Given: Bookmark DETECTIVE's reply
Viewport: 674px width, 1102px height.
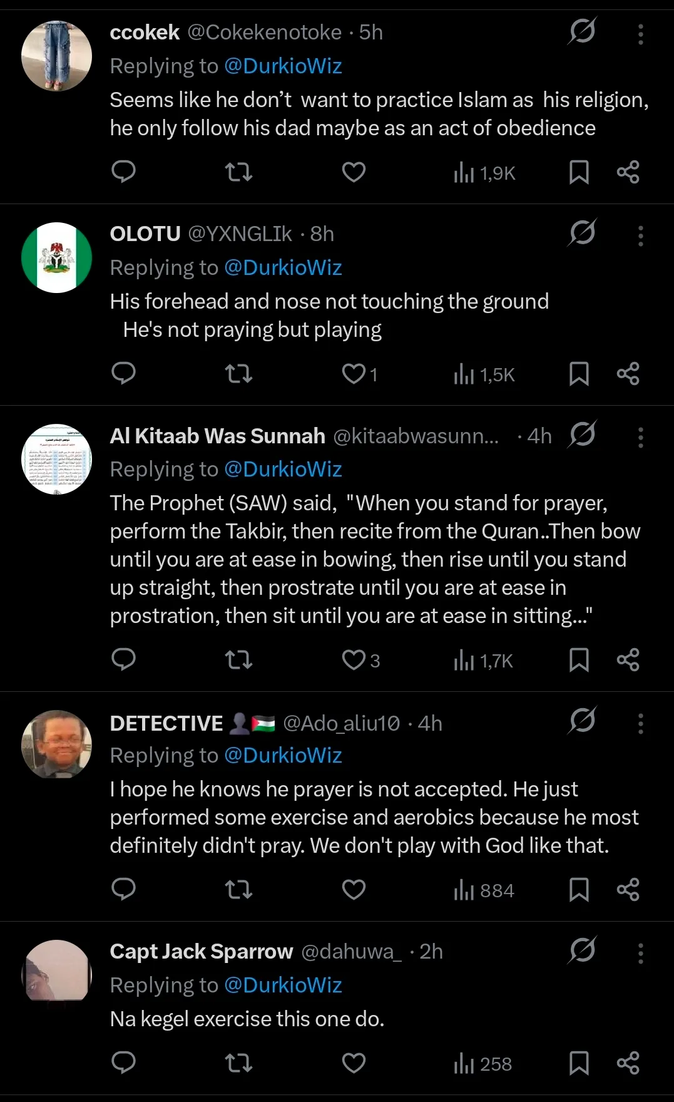Looking at the screenshot, I should pos(579,889).
